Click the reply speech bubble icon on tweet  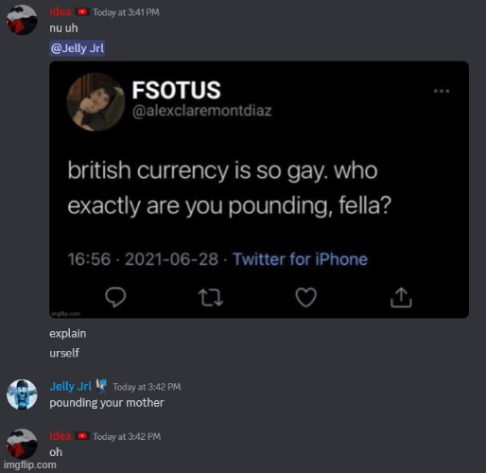pos(115,297)
